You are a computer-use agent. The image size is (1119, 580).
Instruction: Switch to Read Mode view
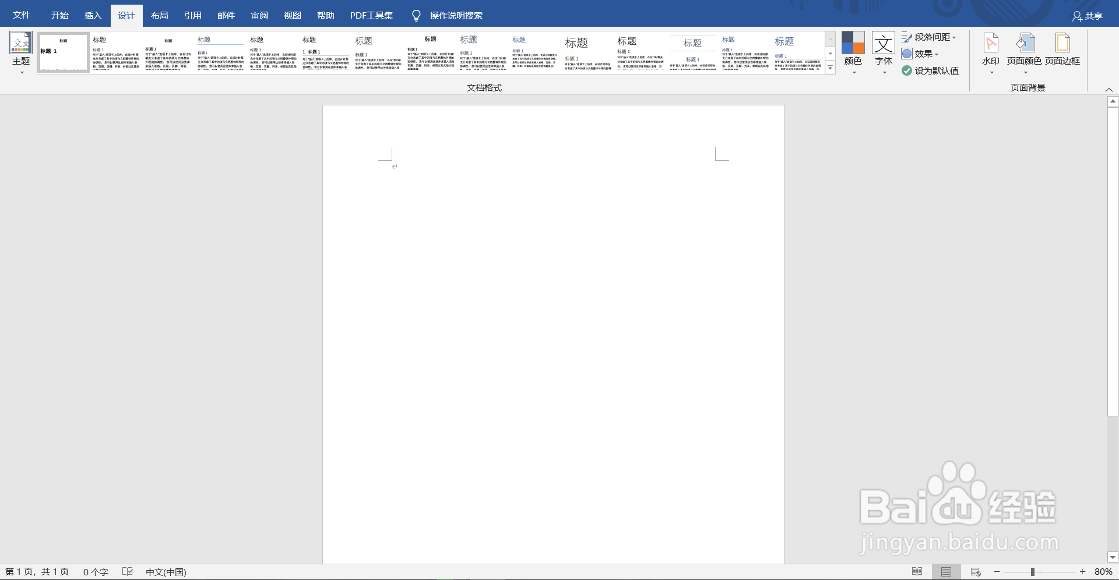917,572
